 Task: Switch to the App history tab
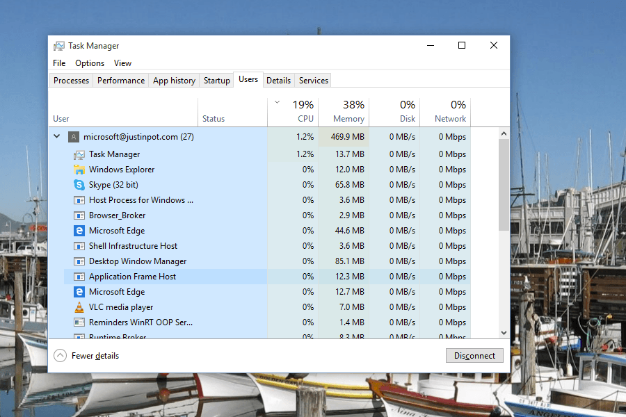pyautogui.click(x=174, y=80)
